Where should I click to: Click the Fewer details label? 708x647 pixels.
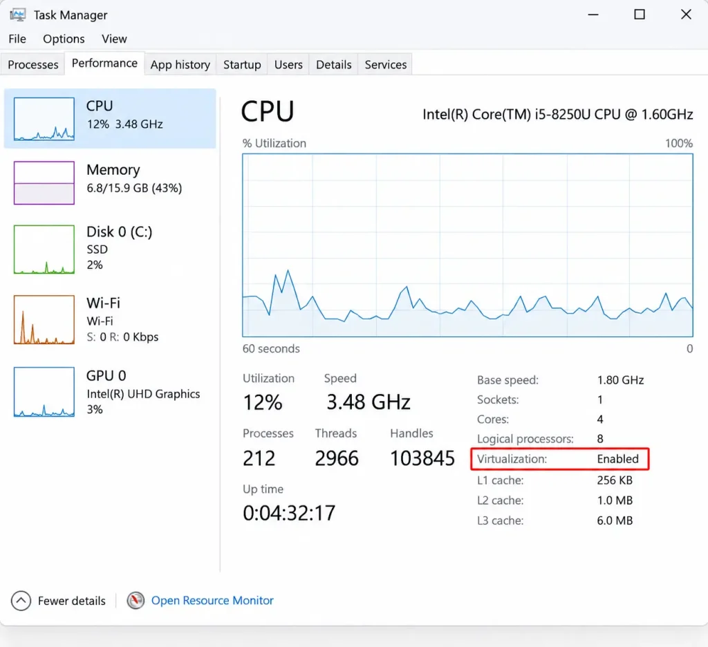(71, 601)
